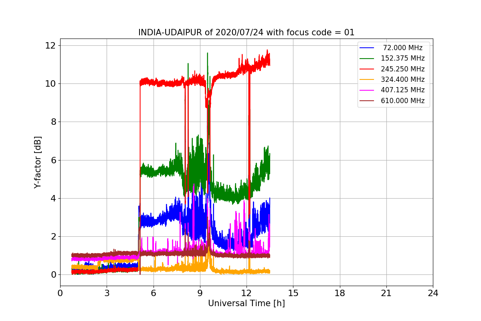Click x-axis tick label 9

pos(200,293)
